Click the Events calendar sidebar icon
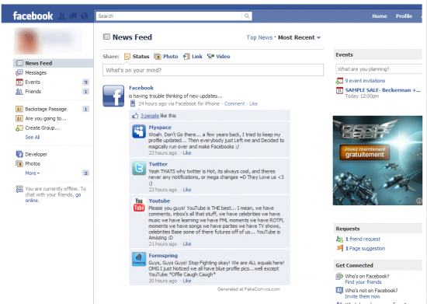The image size is (427, 304). [19, 82]
